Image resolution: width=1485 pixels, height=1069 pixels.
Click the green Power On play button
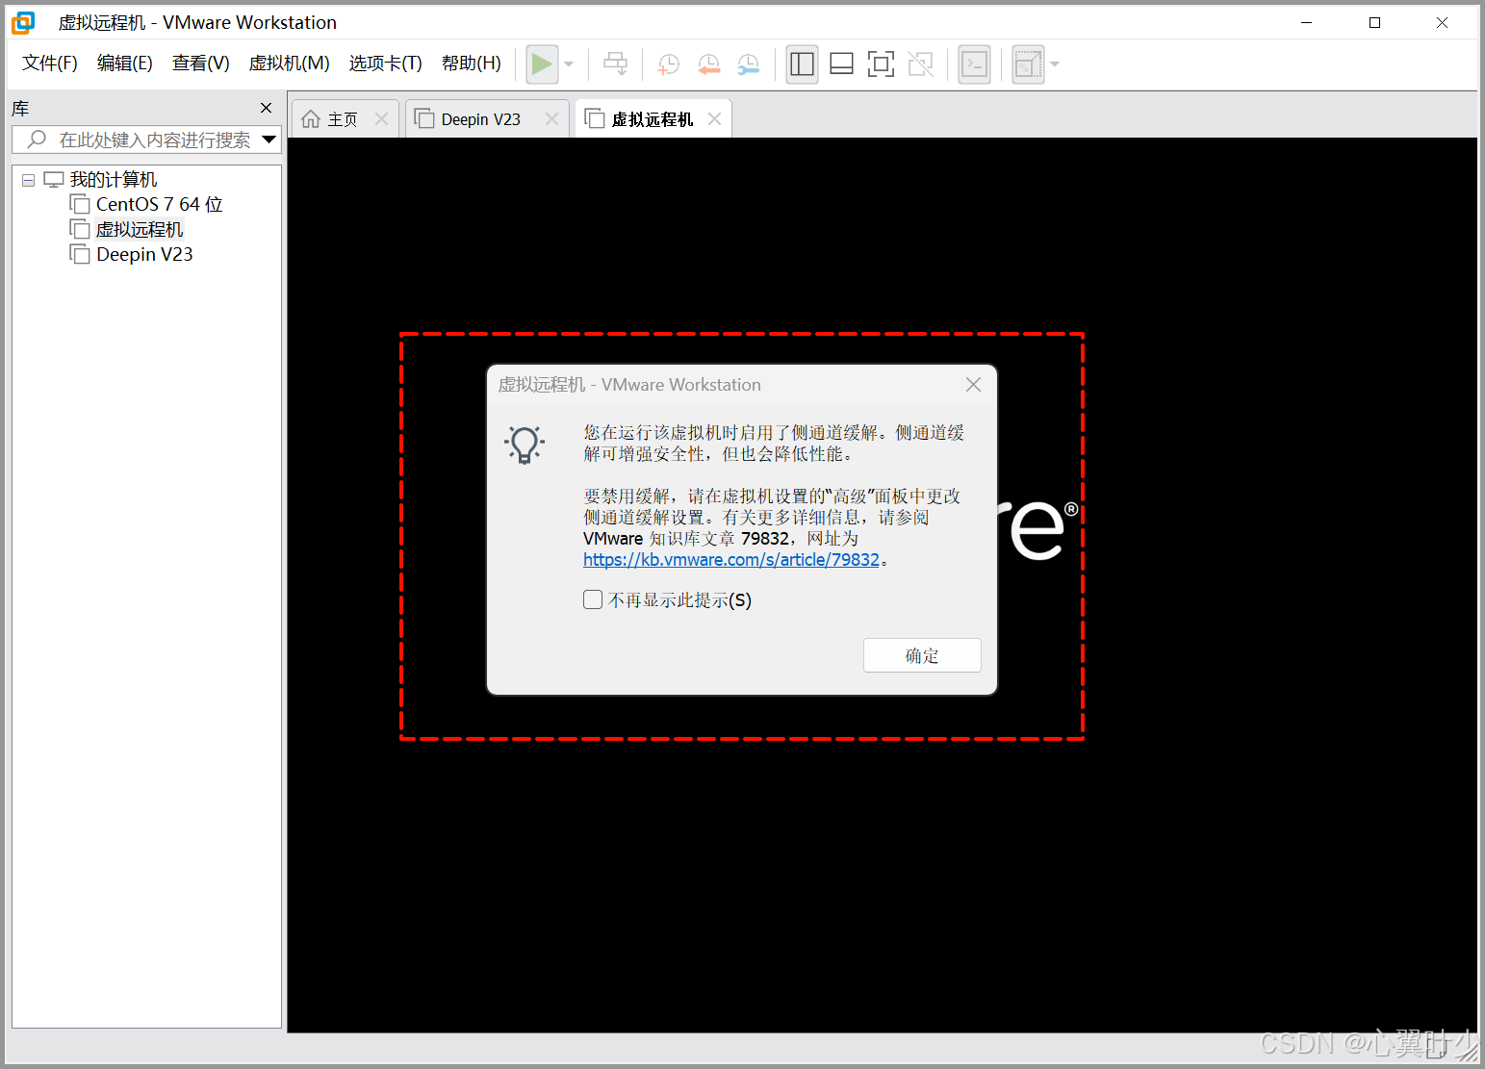[542, 64]
